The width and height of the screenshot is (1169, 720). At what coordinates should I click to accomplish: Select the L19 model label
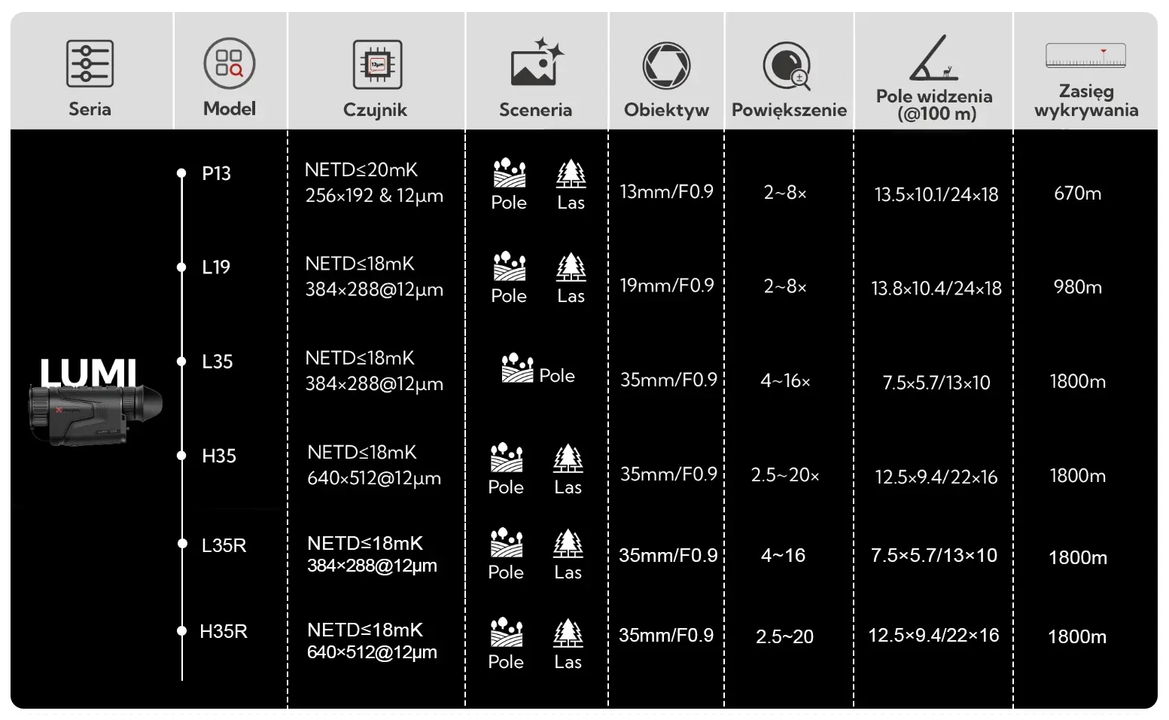pos(216,267)
